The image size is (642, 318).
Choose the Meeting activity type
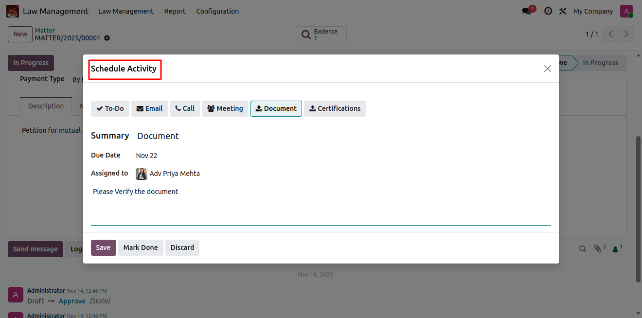225,108
